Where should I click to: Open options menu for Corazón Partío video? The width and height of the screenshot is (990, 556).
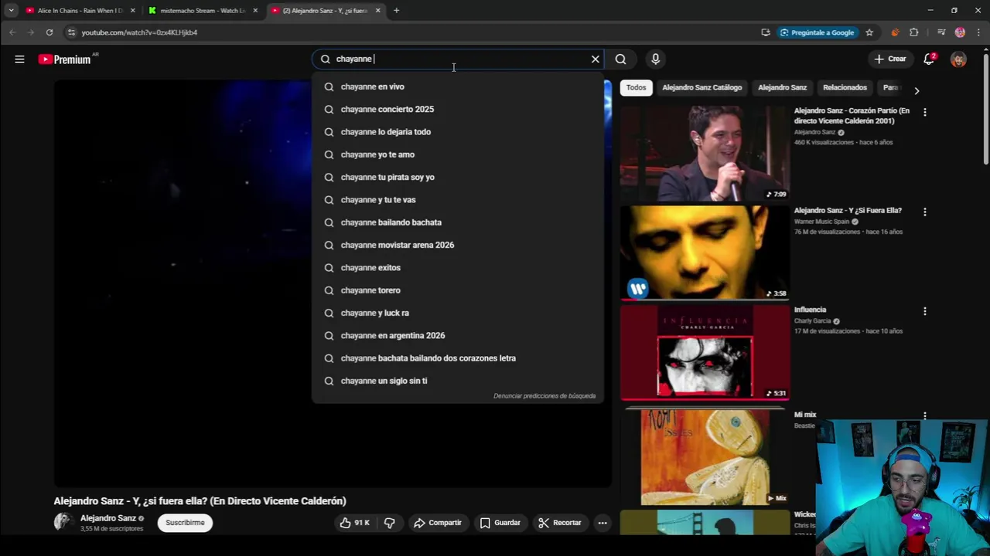[925, 112]
